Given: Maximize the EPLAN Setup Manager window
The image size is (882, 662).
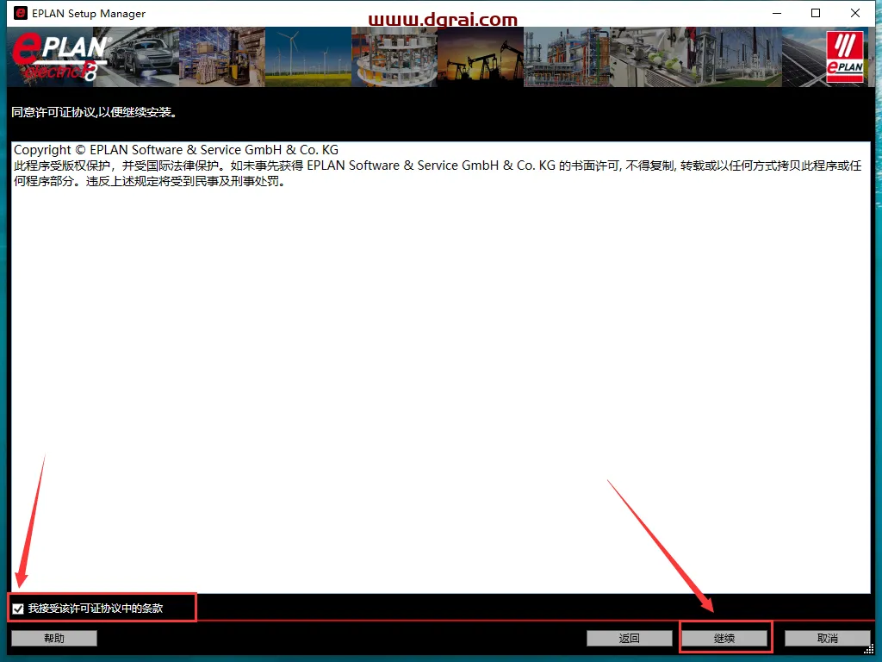Looking at the screenshot, I should click(815, 13).
